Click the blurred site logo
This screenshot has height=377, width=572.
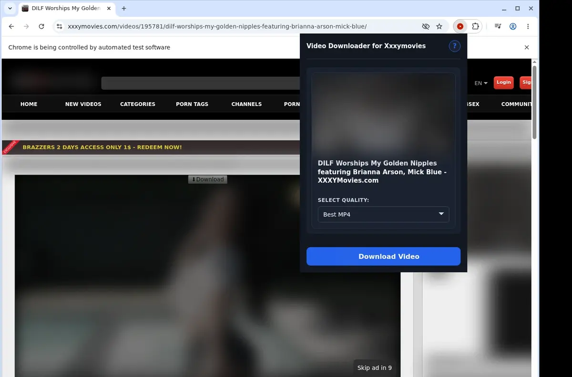[x=52, y=81]
